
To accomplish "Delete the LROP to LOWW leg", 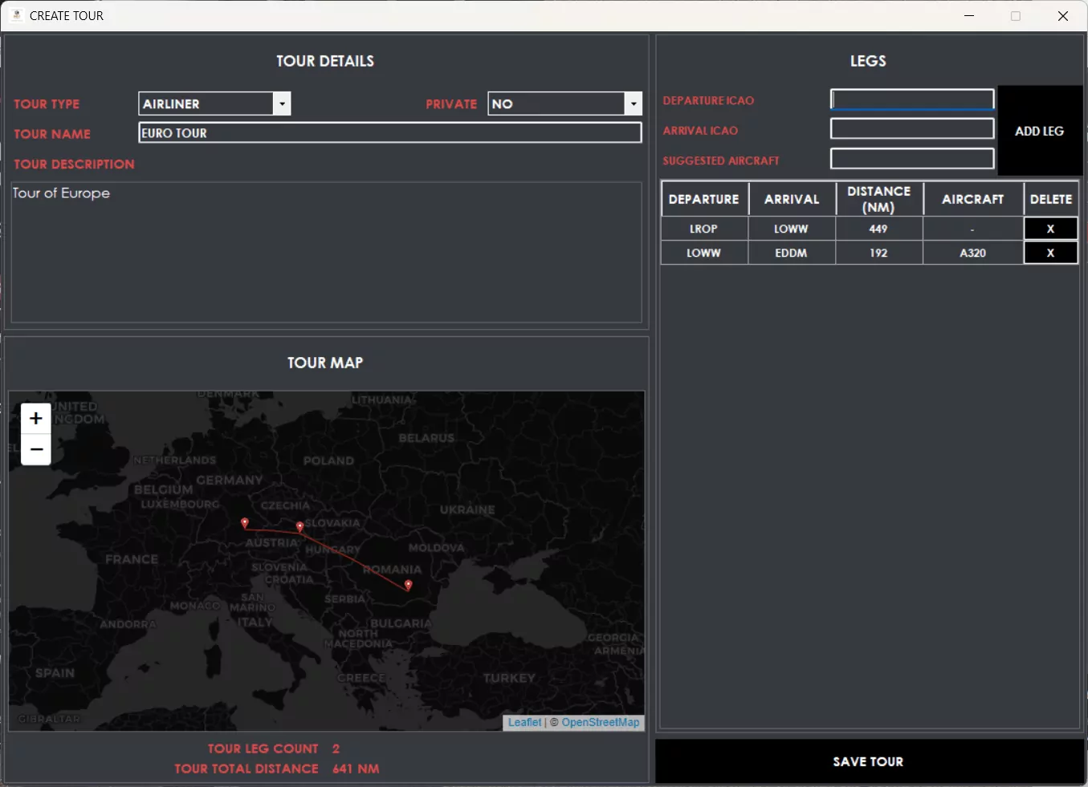I will [1050, 229].
